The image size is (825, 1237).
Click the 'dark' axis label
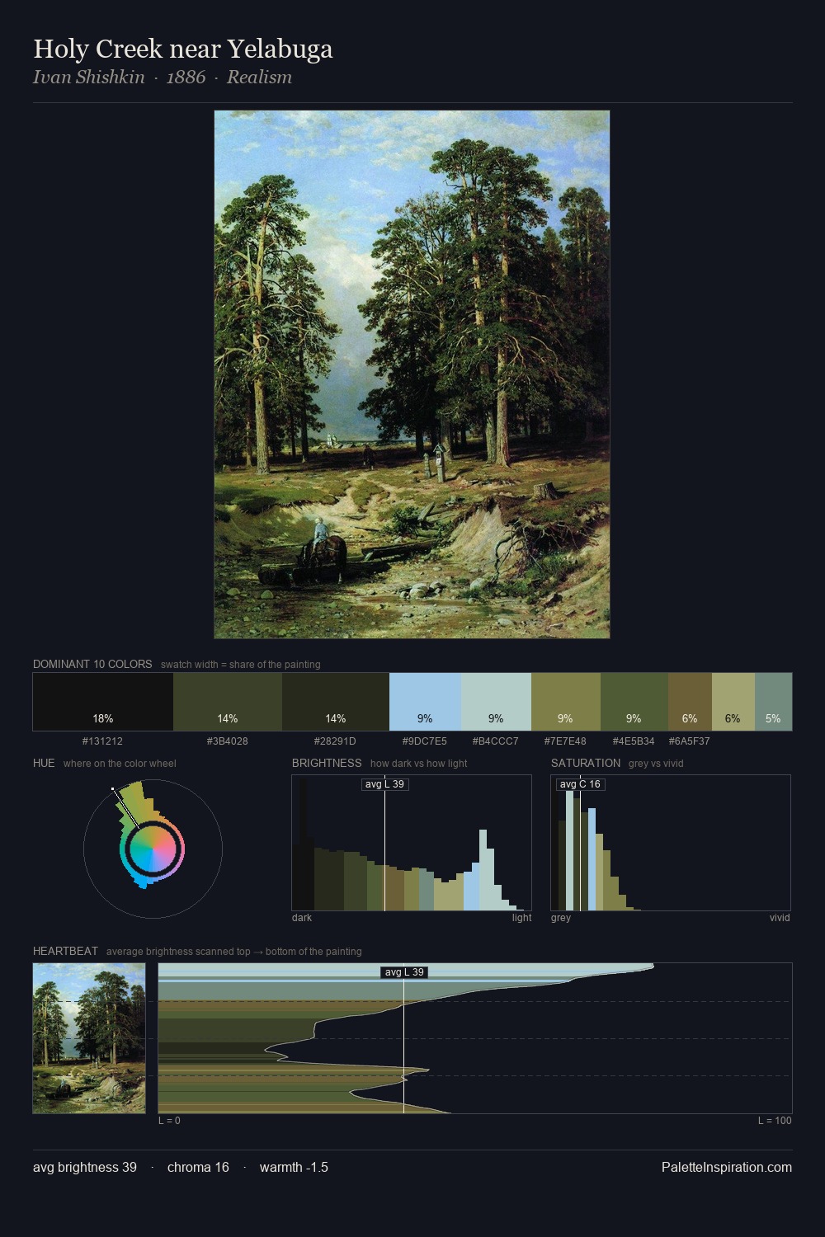pyautogui.click(x=302, y=918)
